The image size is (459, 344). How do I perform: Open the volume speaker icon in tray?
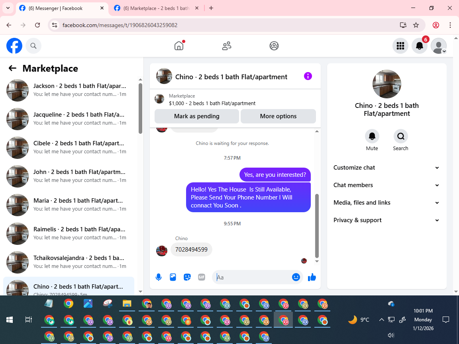click(x=391, y=335)
